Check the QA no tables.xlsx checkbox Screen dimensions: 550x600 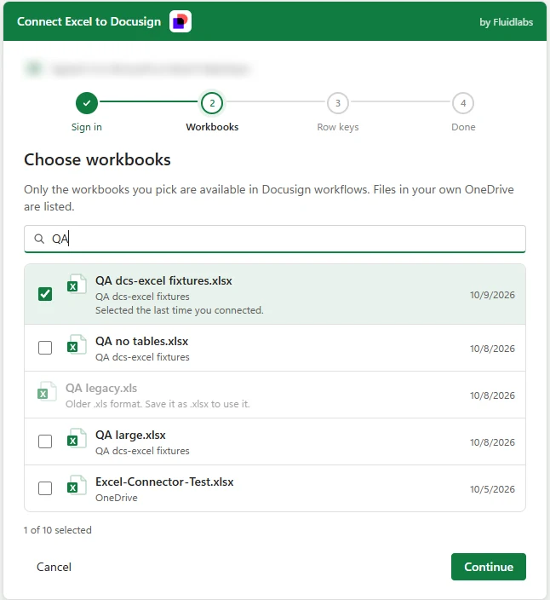click(x=45, y=348)
